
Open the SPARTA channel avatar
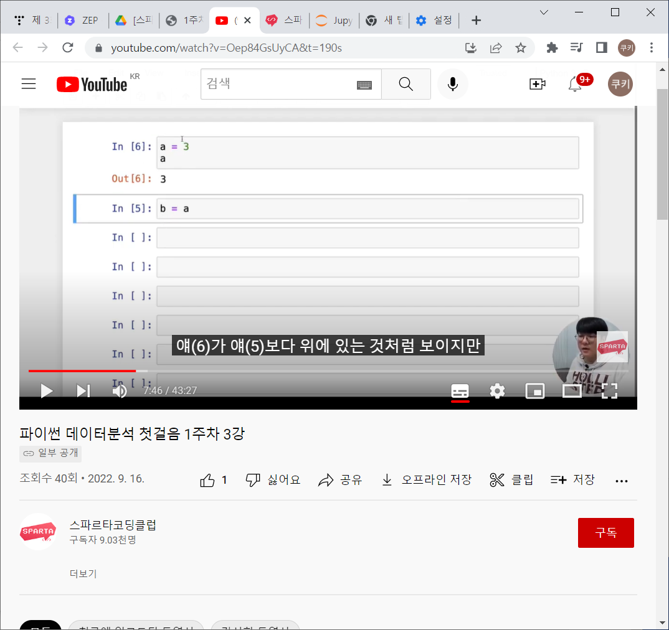[x=38, y=532]
